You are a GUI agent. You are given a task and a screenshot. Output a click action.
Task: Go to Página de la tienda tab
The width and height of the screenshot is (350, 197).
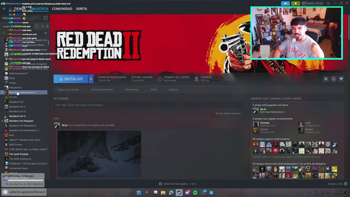coord(68,89)
